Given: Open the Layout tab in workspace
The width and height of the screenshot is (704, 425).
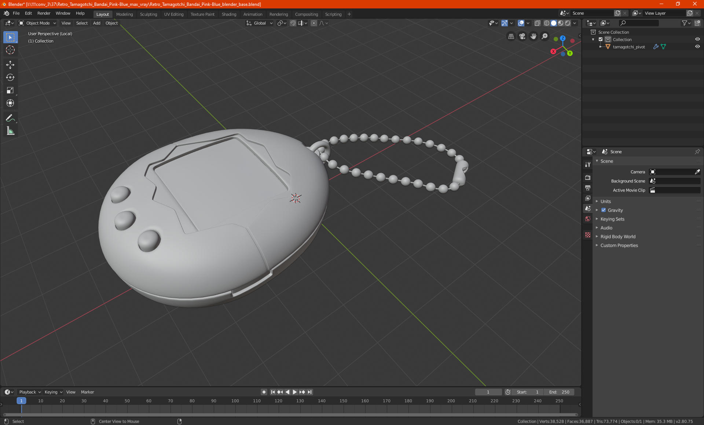Looking at the screenshot, I should tap(103, 14).
